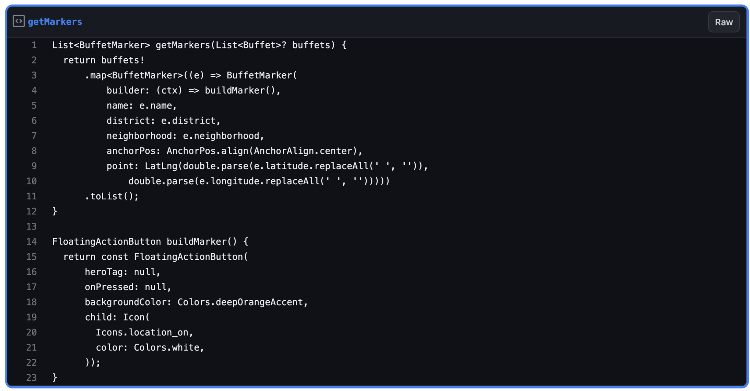Place cursor on 'neighborhood: e.neighborhood,' line
This screenshot has height=391, width=750.
(x=185, y=136)
